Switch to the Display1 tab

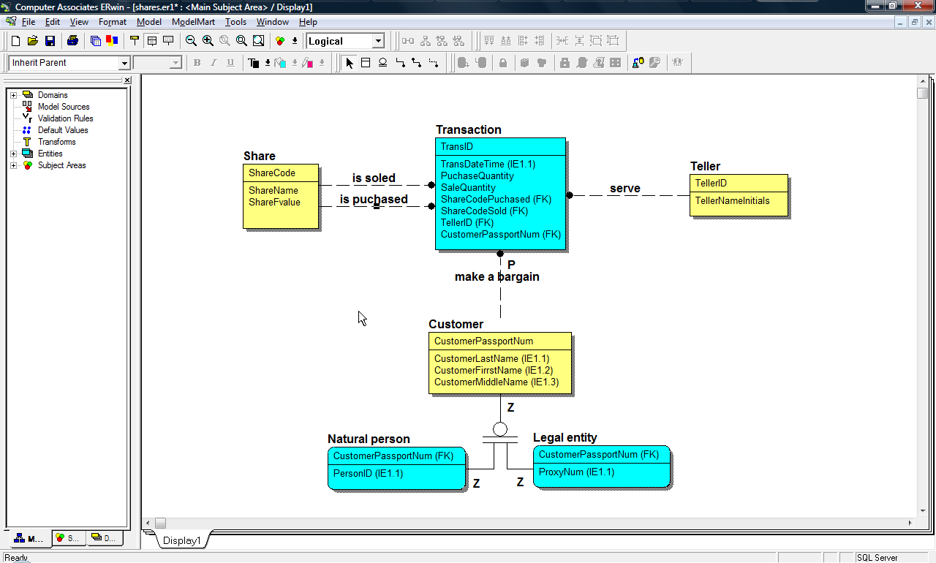pyautogui.click(x=181, y=540)
